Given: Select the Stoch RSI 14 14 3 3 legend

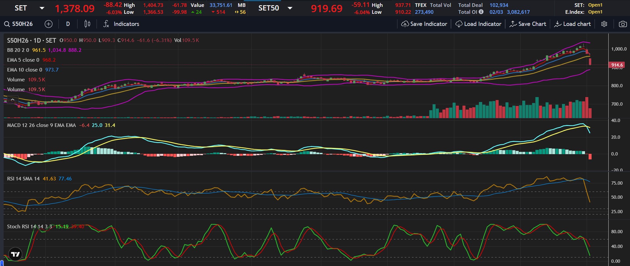Looking at the screenshot, I should point(30,227).
